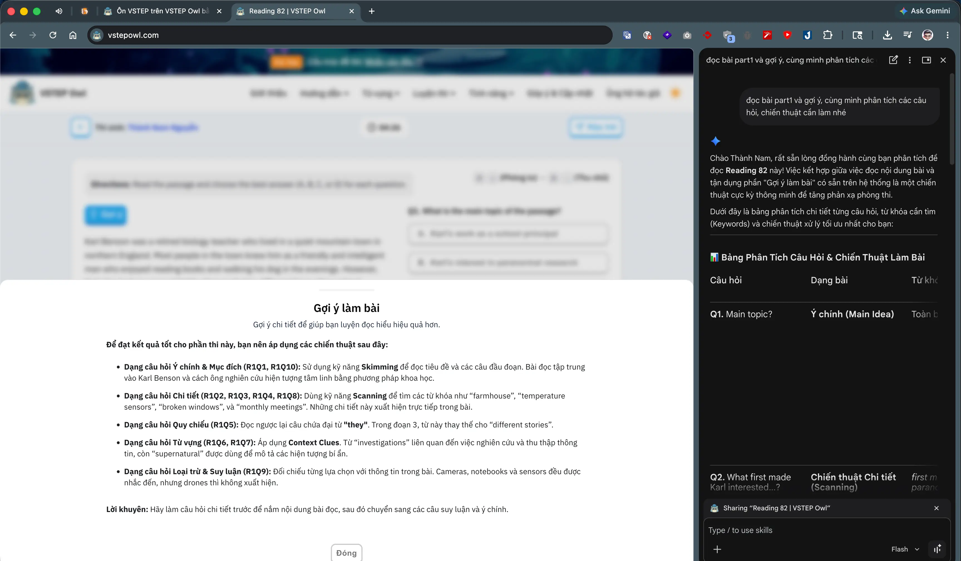This screenshot has width=961, height=561.
Task: Click the 'Lời khuyên:' advice line
Action: 307,509
